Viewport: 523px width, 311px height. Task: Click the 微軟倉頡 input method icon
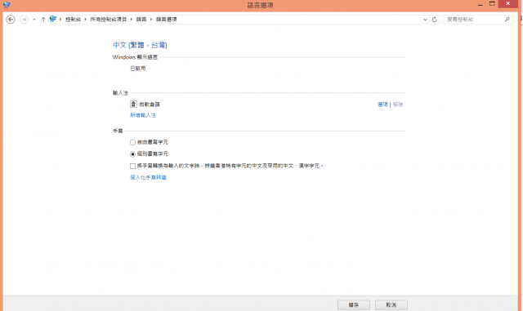133,104
